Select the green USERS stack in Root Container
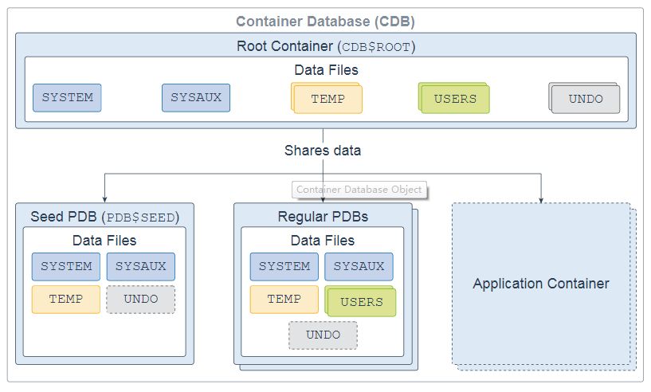Image resolution: width=651 pixels, height=392 pixels. (x=454, y=100)
